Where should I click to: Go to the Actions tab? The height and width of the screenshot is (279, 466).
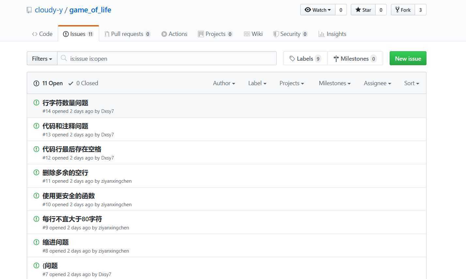(x=174, y=34)
